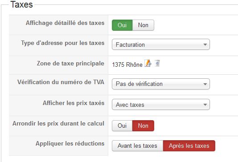Open the Facturation address type dropdown

[161, 45]
